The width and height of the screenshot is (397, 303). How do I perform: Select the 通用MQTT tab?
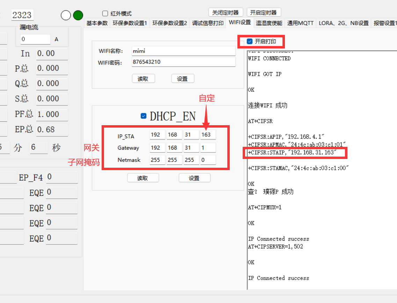300,23
